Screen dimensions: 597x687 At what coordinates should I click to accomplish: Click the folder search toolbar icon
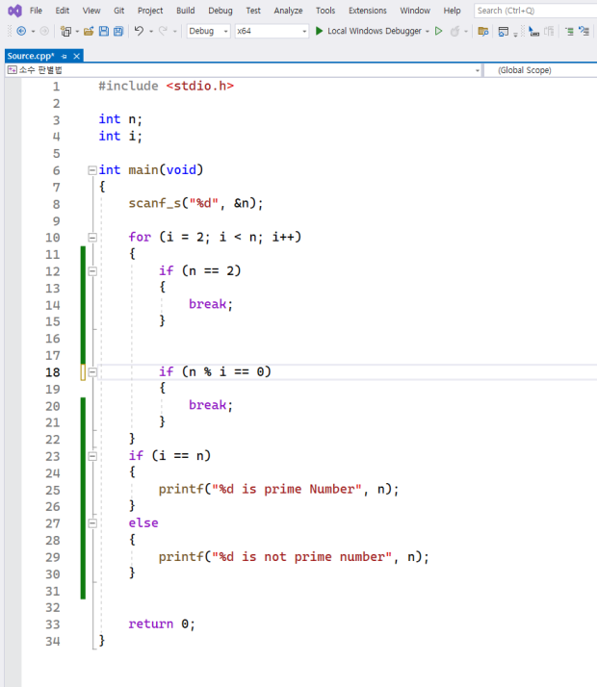[x=483, y=31]
